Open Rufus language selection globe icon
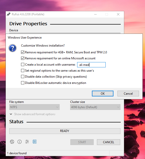The width and height of the screenshot is (145, 159). (x=12, y=142)
